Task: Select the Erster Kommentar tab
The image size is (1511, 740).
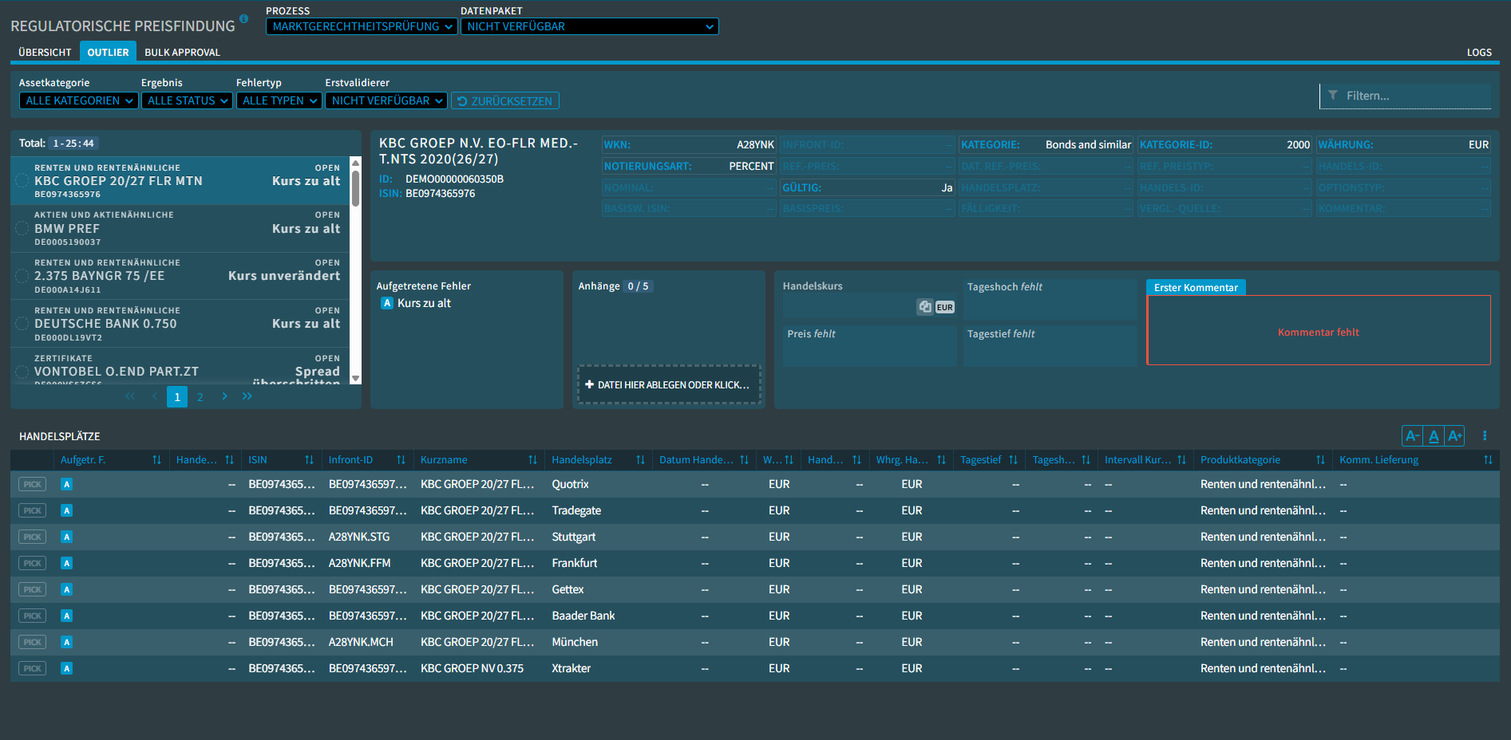Action: tap(1196, 287)
